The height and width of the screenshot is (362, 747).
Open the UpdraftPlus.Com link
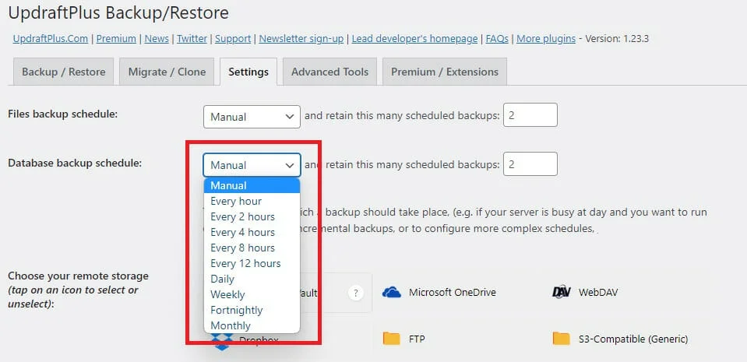click(51, 39)
